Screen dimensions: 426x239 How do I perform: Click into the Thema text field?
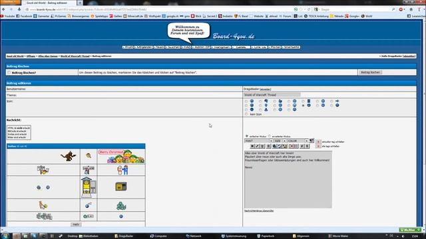coord(272,95)
